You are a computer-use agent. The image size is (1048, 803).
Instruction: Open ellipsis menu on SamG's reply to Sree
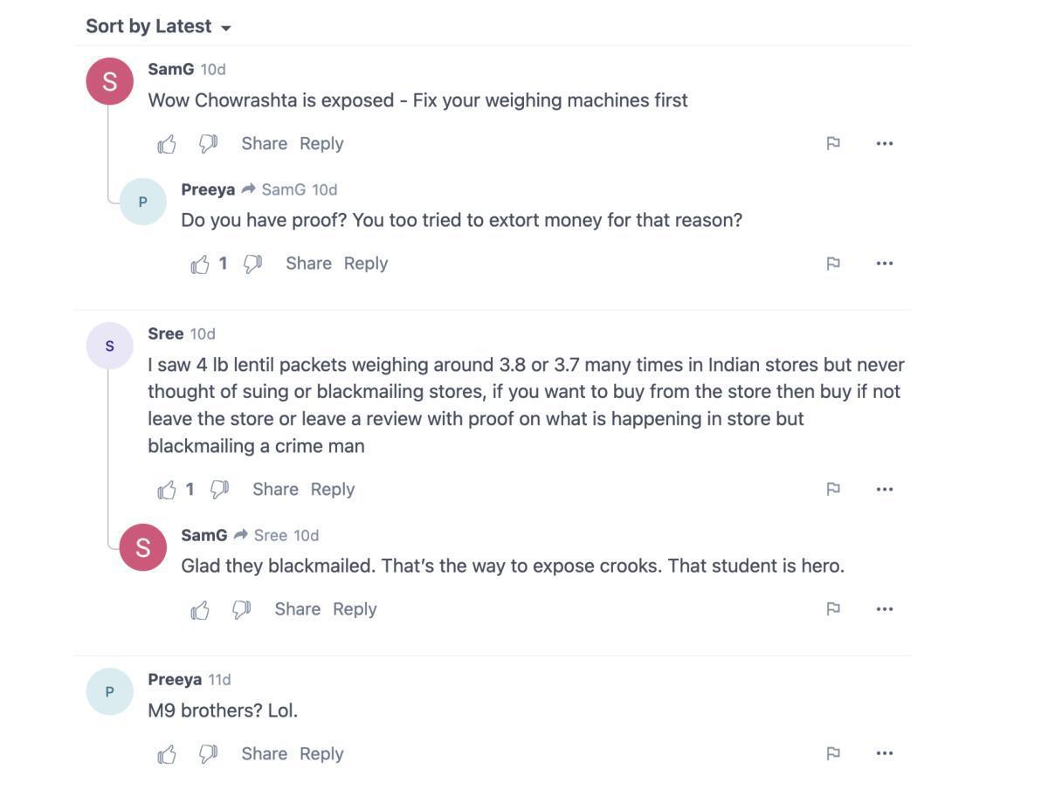pos(884,609)
